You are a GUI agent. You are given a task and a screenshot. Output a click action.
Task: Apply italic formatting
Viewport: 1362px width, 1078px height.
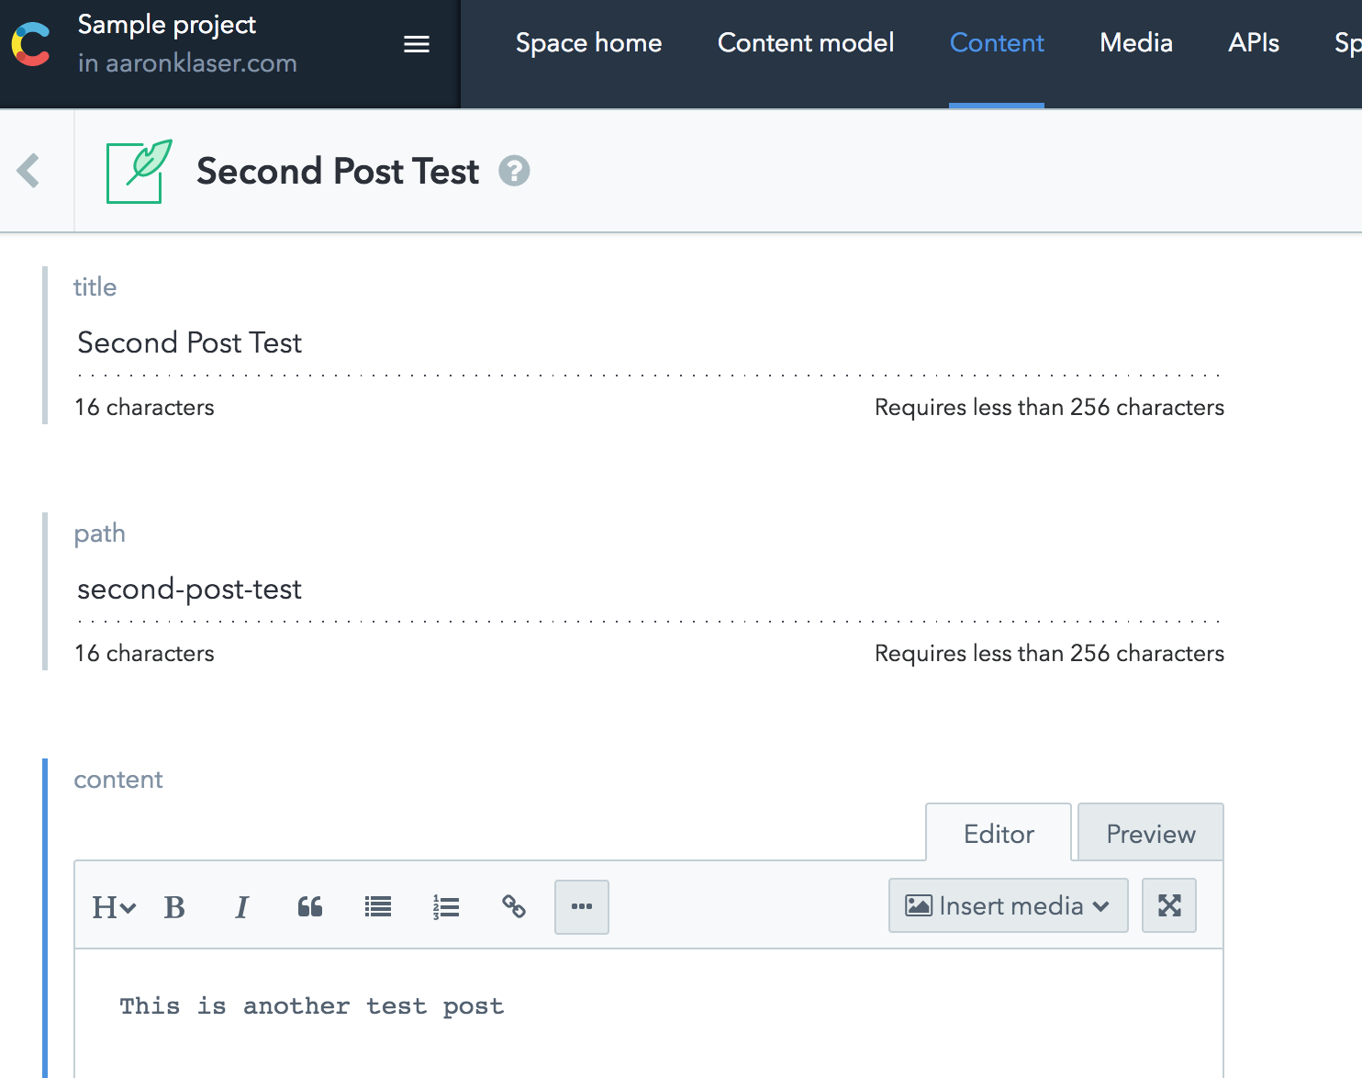[241, 907]
